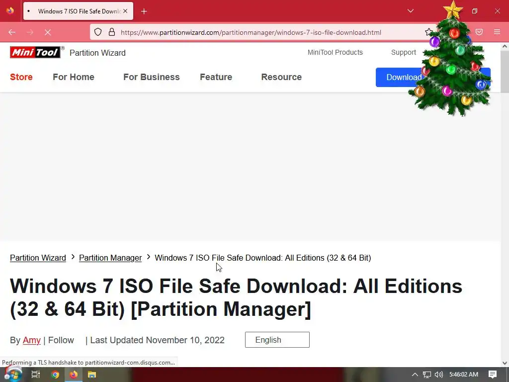Open site security padlock info
The height and width of the screenshot is (382, 509).
tap(112, 32)
